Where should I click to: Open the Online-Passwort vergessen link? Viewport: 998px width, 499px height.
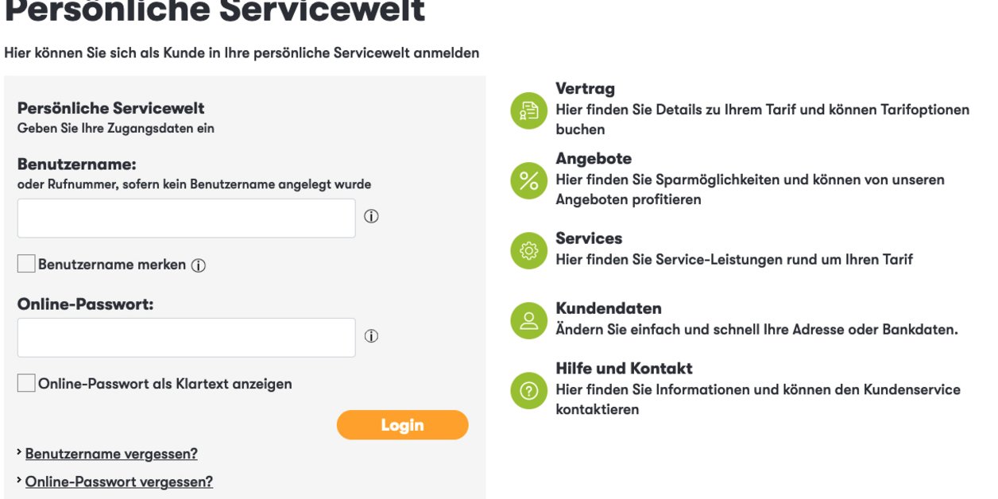point(118,482)
